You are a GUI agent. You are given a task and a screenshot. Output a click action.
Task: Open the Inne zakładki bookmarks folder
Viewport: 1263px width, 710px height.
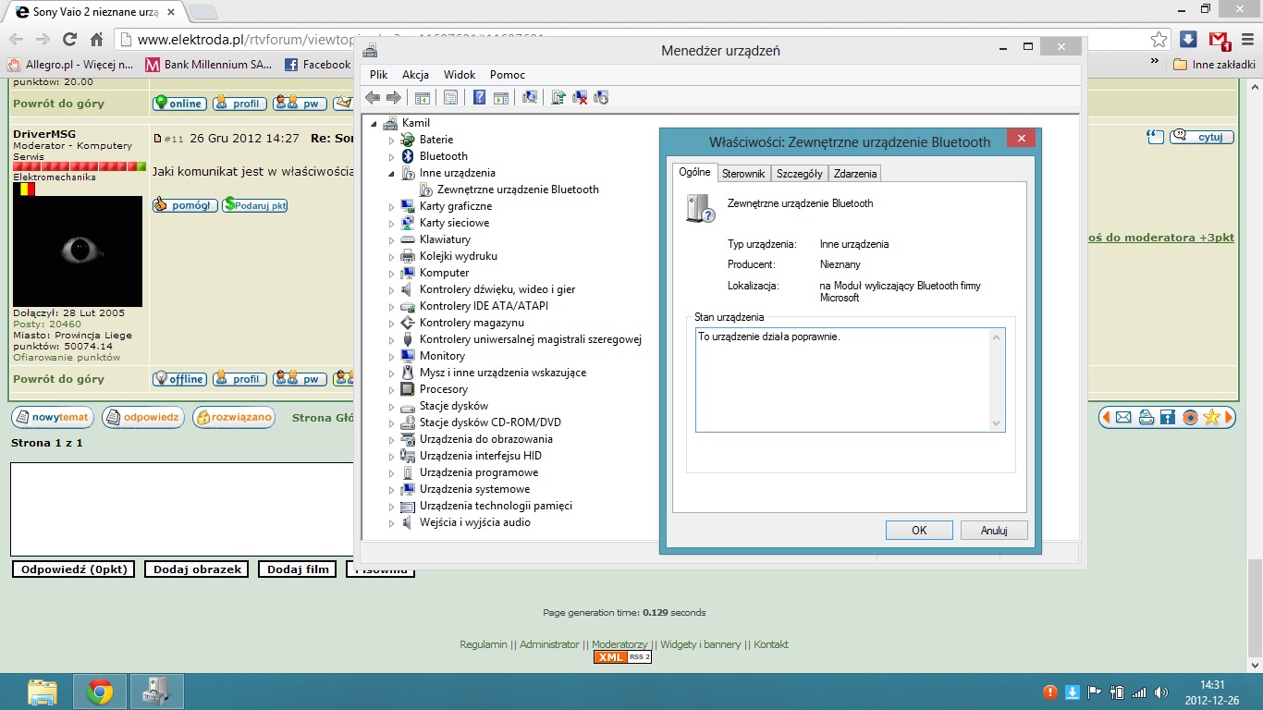pyautogui.click(x=1215, y=65)
